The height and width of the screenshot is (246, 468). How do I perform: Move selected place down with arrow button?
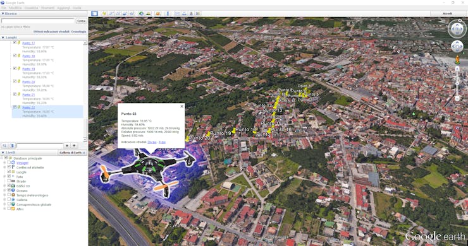(x=74, y=146)
